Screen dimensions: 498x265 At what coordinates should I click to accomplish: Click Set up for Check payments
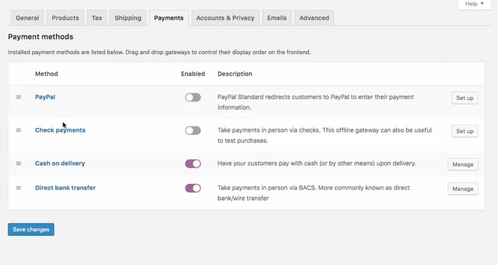pyautogui.click(x=464, y=131)
